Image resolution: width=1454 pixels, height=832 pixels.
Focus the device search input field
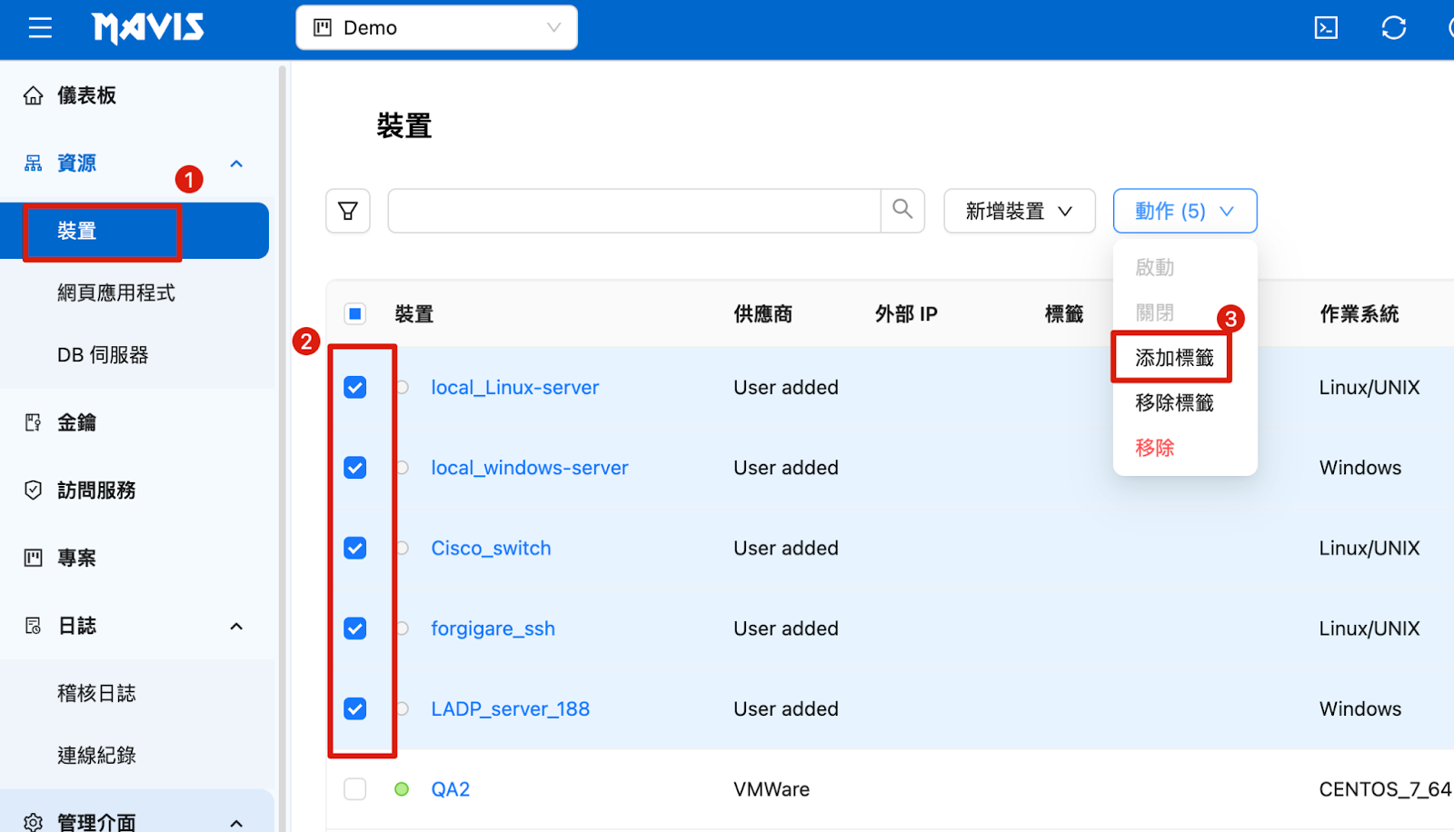tap(633, 211)
